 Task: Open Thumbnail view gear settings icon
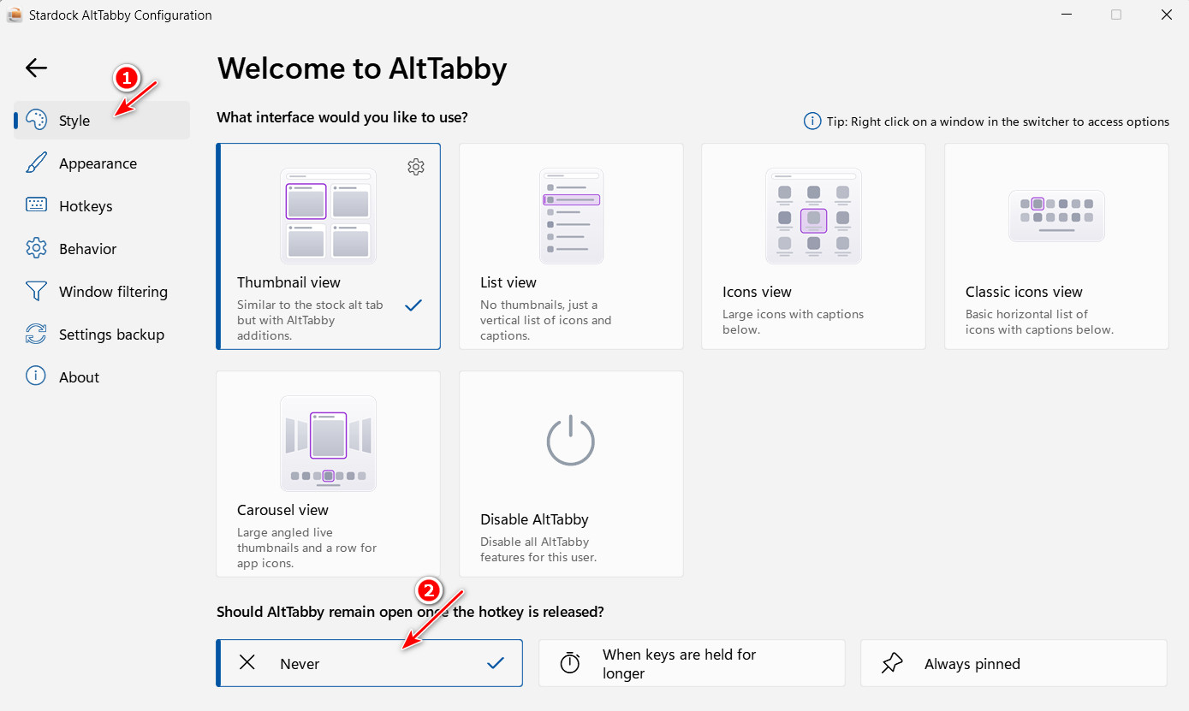[x=416, y=167]
